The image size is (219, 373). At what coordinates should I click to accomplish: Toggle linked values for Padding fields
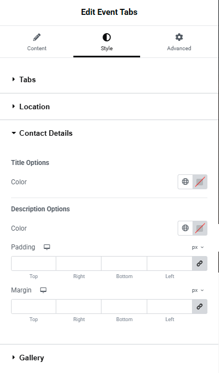click(200, 264)
